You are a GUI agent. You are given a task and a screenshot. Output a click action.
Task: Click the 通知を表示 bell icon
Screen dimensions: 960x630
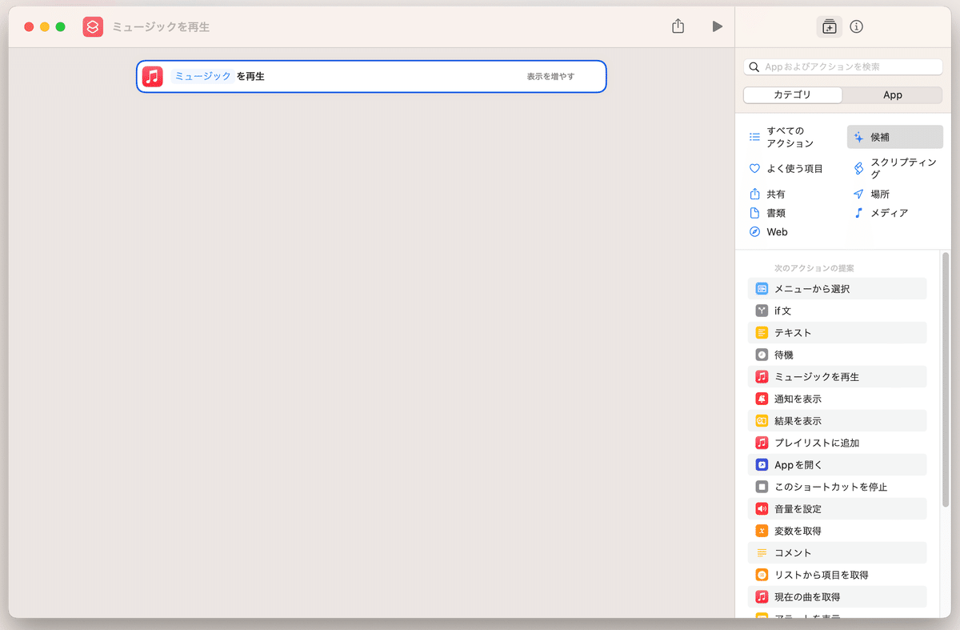pos(762,399)
